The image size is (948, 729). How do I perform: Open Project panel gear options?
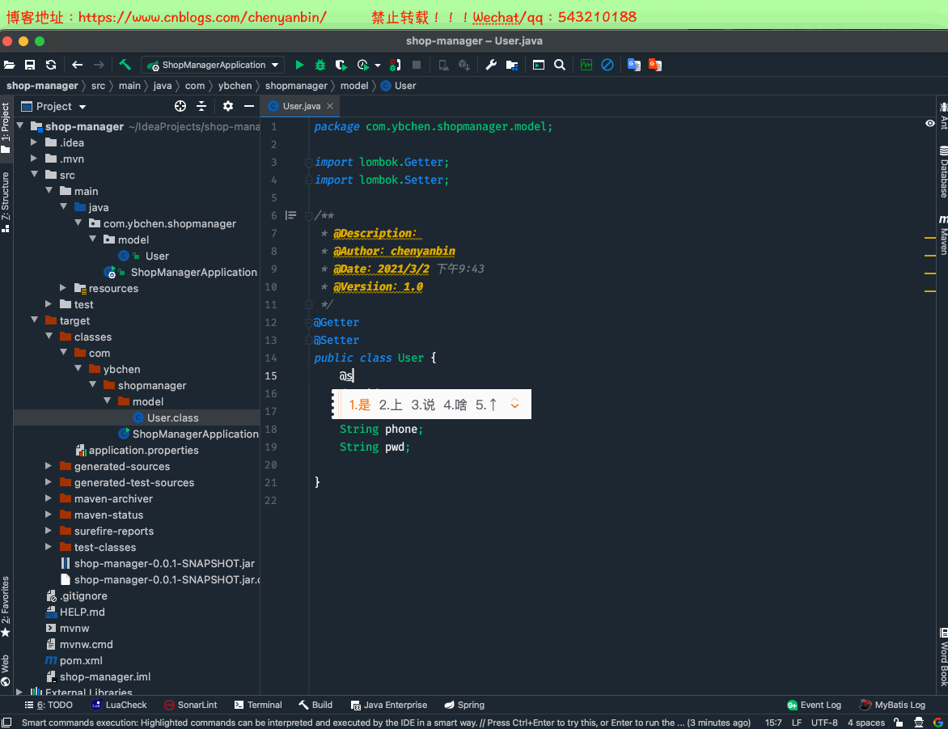(x=228, y=107)
